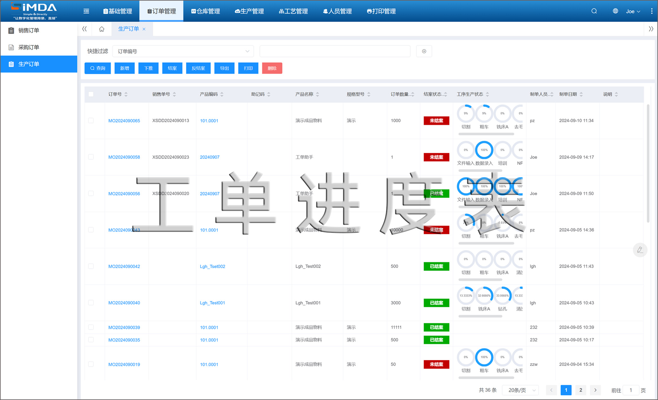The image size is (658, 400).
Task: Click the hamburger menu collapse icon
Action: pos(86,11)
